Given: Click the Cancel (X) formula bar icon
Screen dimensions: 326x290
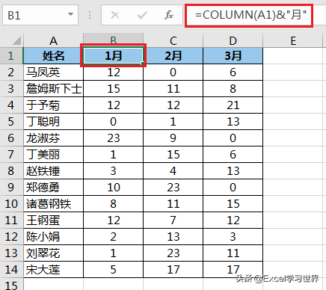Looking at the screenshot, I should [115, 15].
